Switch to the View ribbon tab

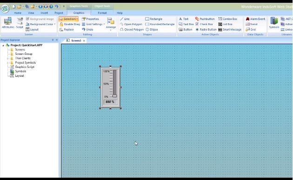point(31,13)
